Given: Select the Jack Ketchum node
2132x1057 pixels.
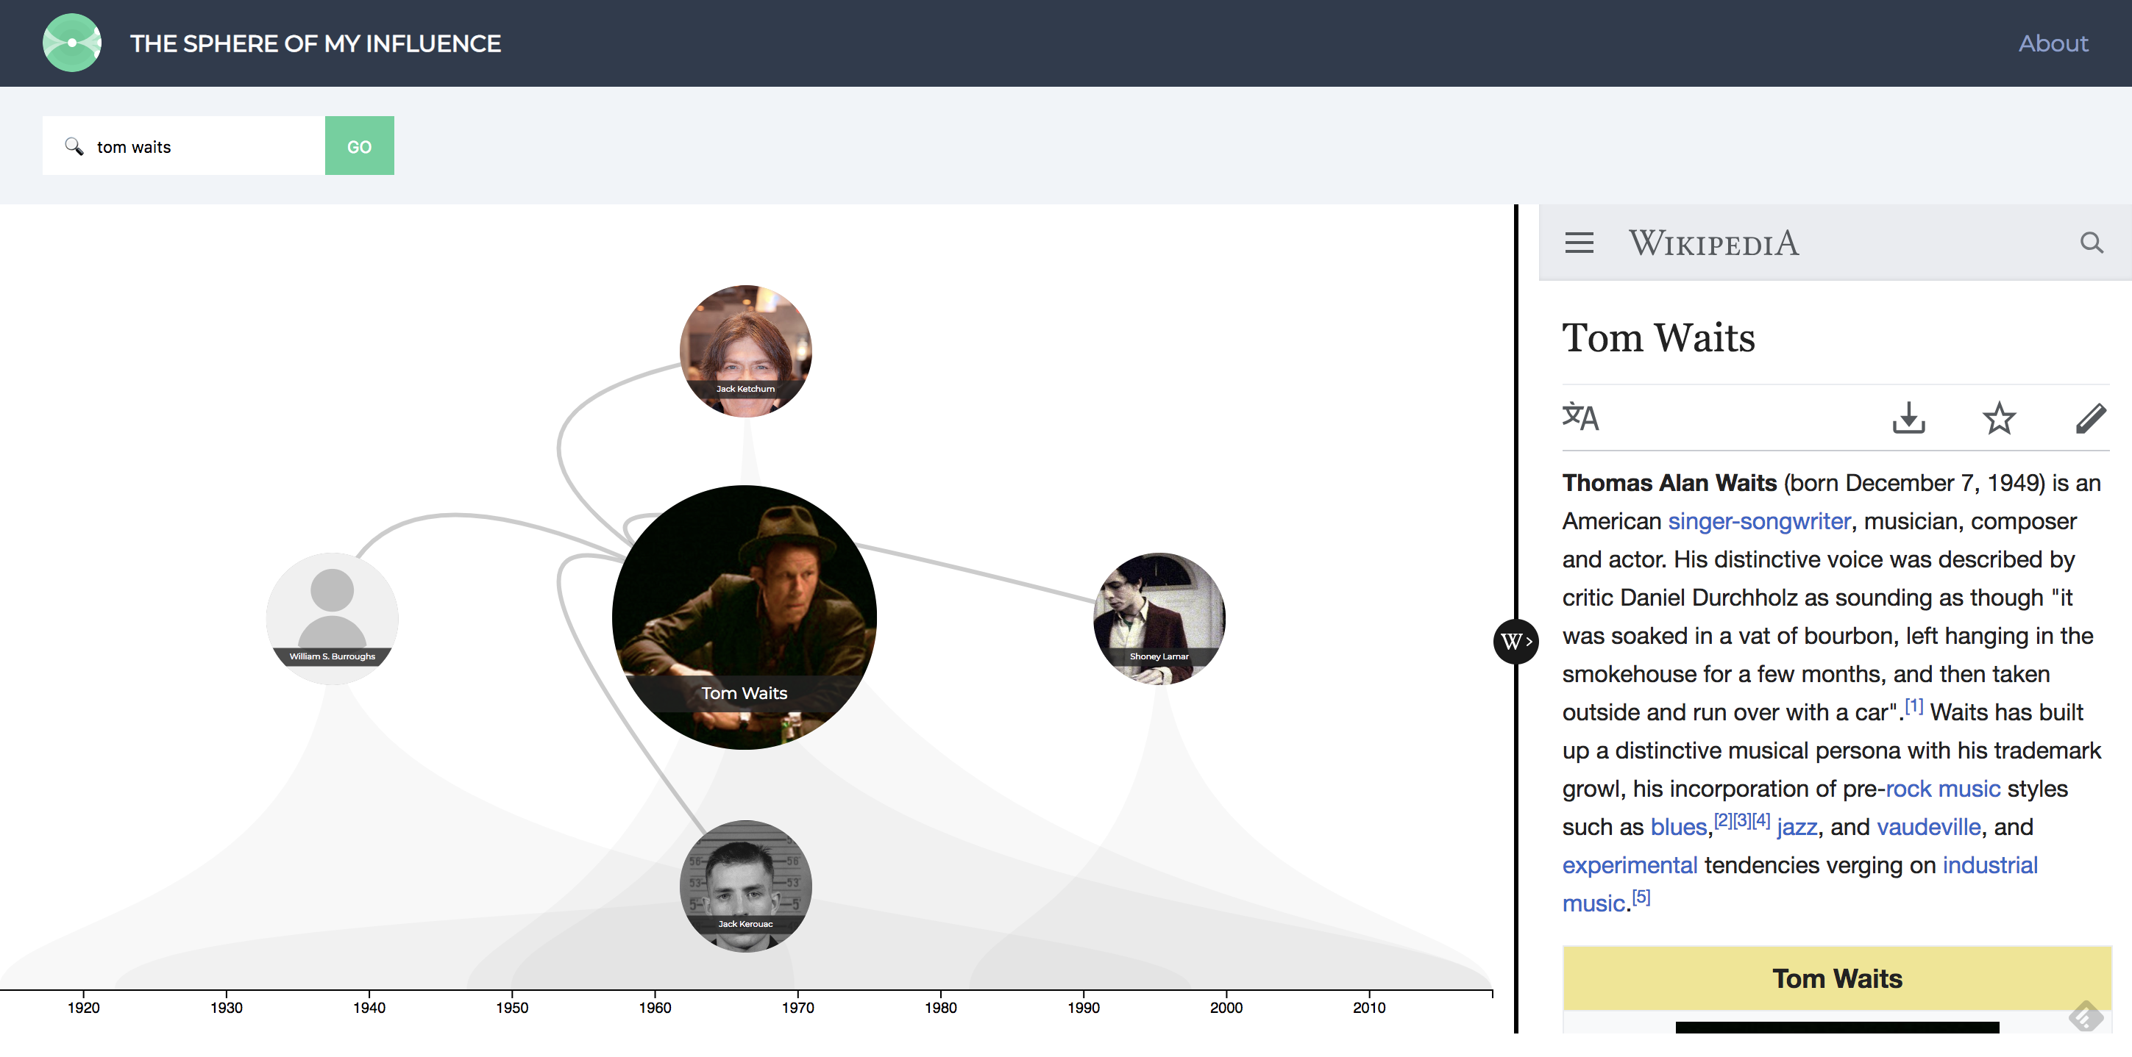Looking at the screenshot, I should point(745,351).
